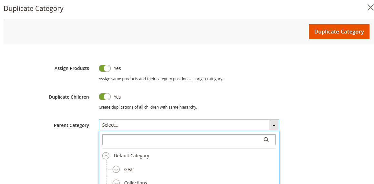
Task: Open the Parent Category select box
Action: coord(184,125)
